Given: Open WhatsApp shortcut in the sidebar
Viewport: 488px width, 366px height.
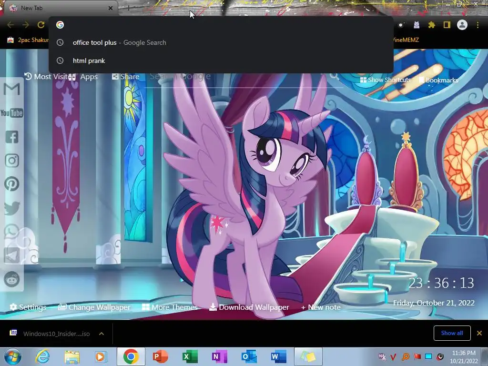Looking at the screenshot, I should click(x=12, y=232).
